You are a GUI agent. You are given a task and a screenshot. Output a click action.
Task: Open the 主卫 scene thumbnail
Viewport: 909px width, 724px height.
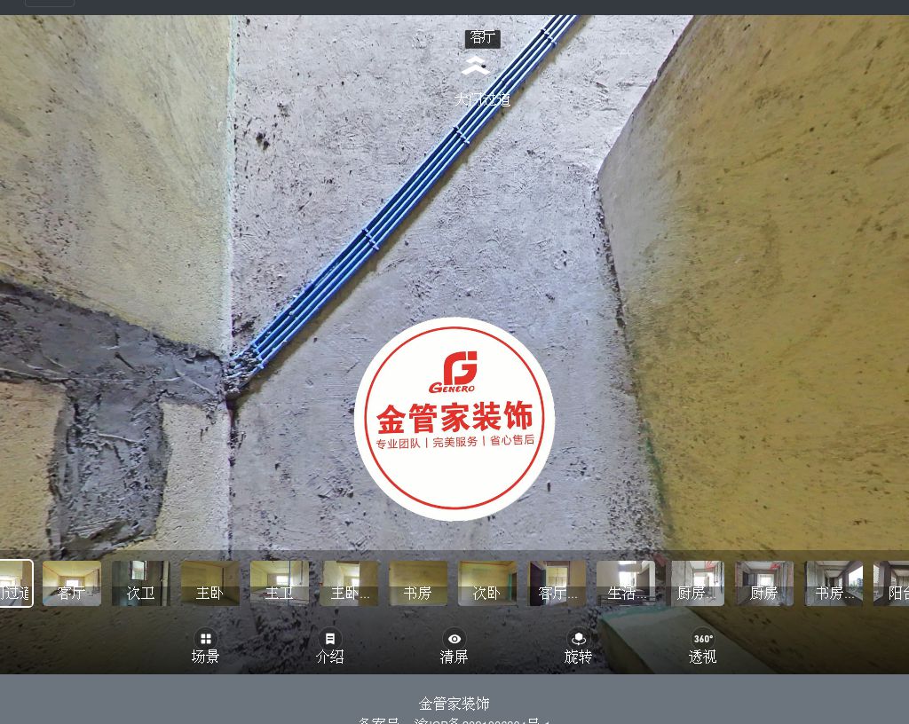pos(280,583)
